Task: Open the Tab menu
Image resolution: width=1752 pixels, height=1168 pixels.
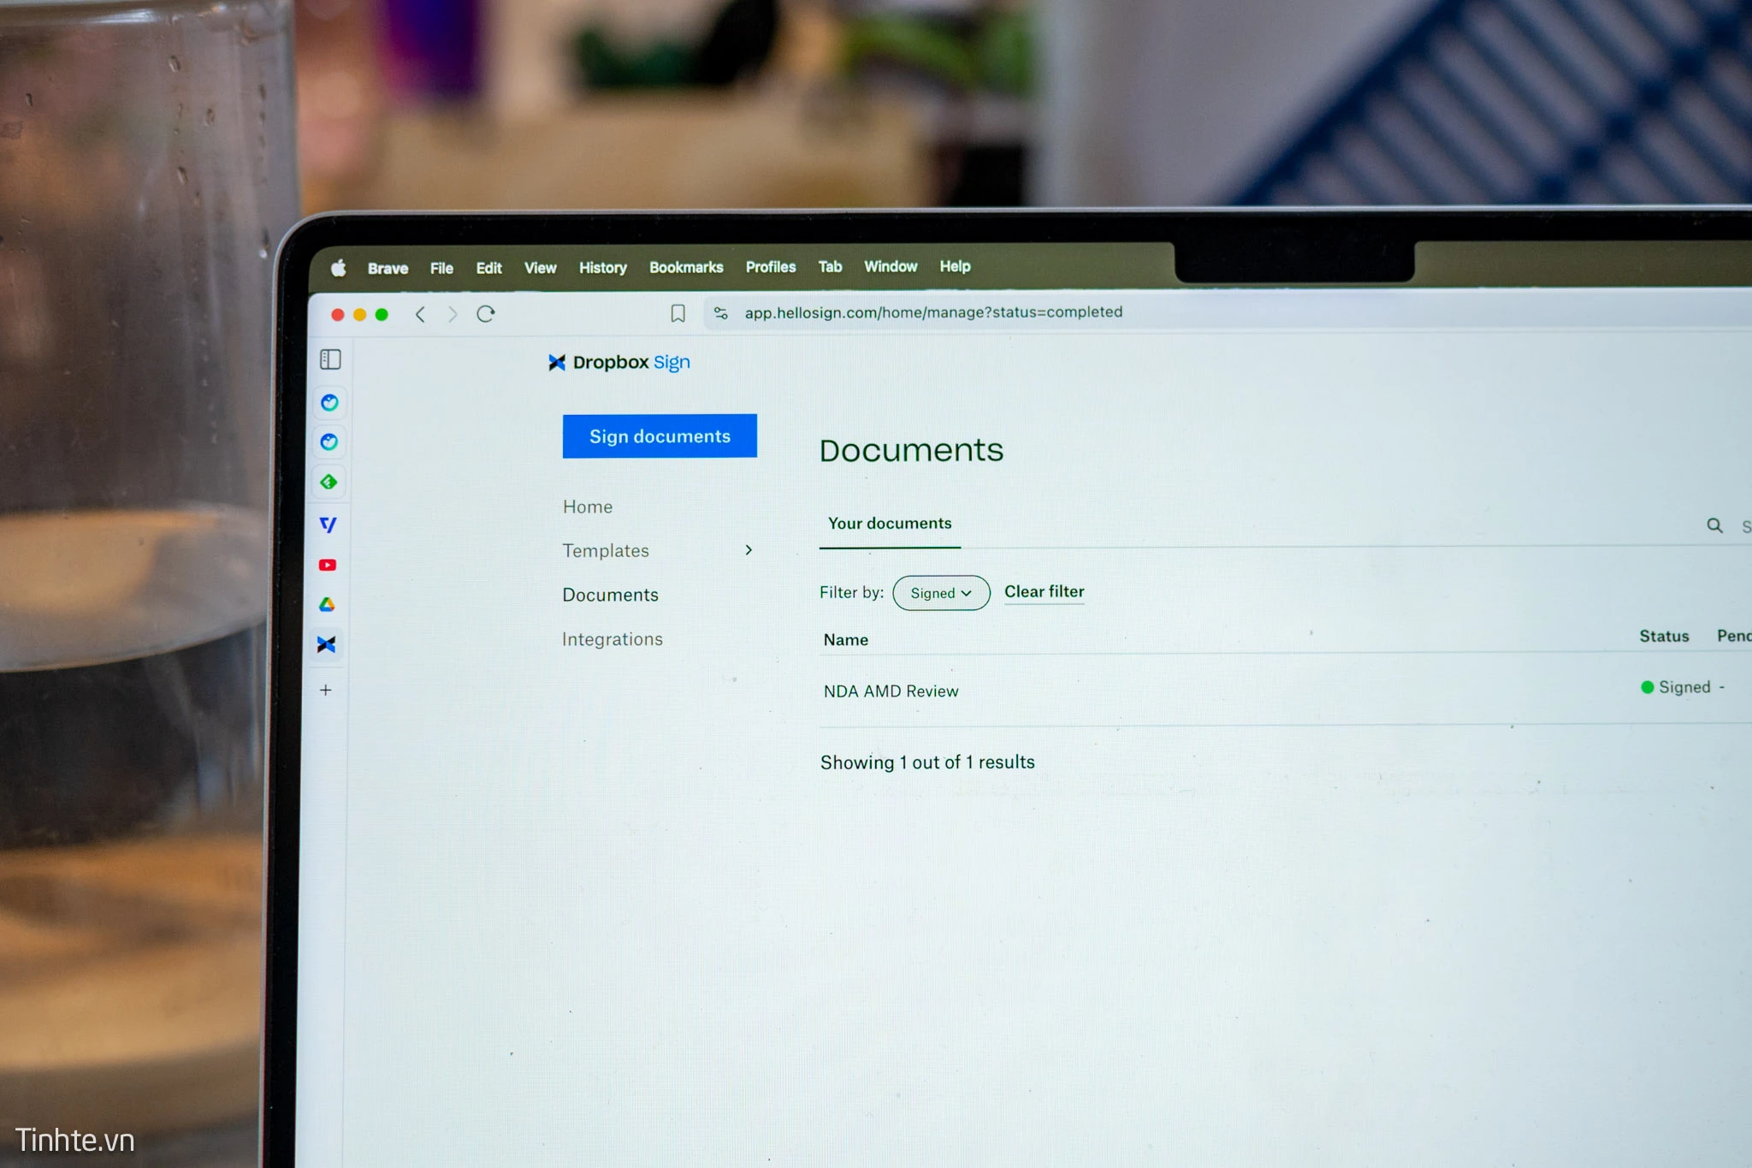Action: click(x=830, y=267)
